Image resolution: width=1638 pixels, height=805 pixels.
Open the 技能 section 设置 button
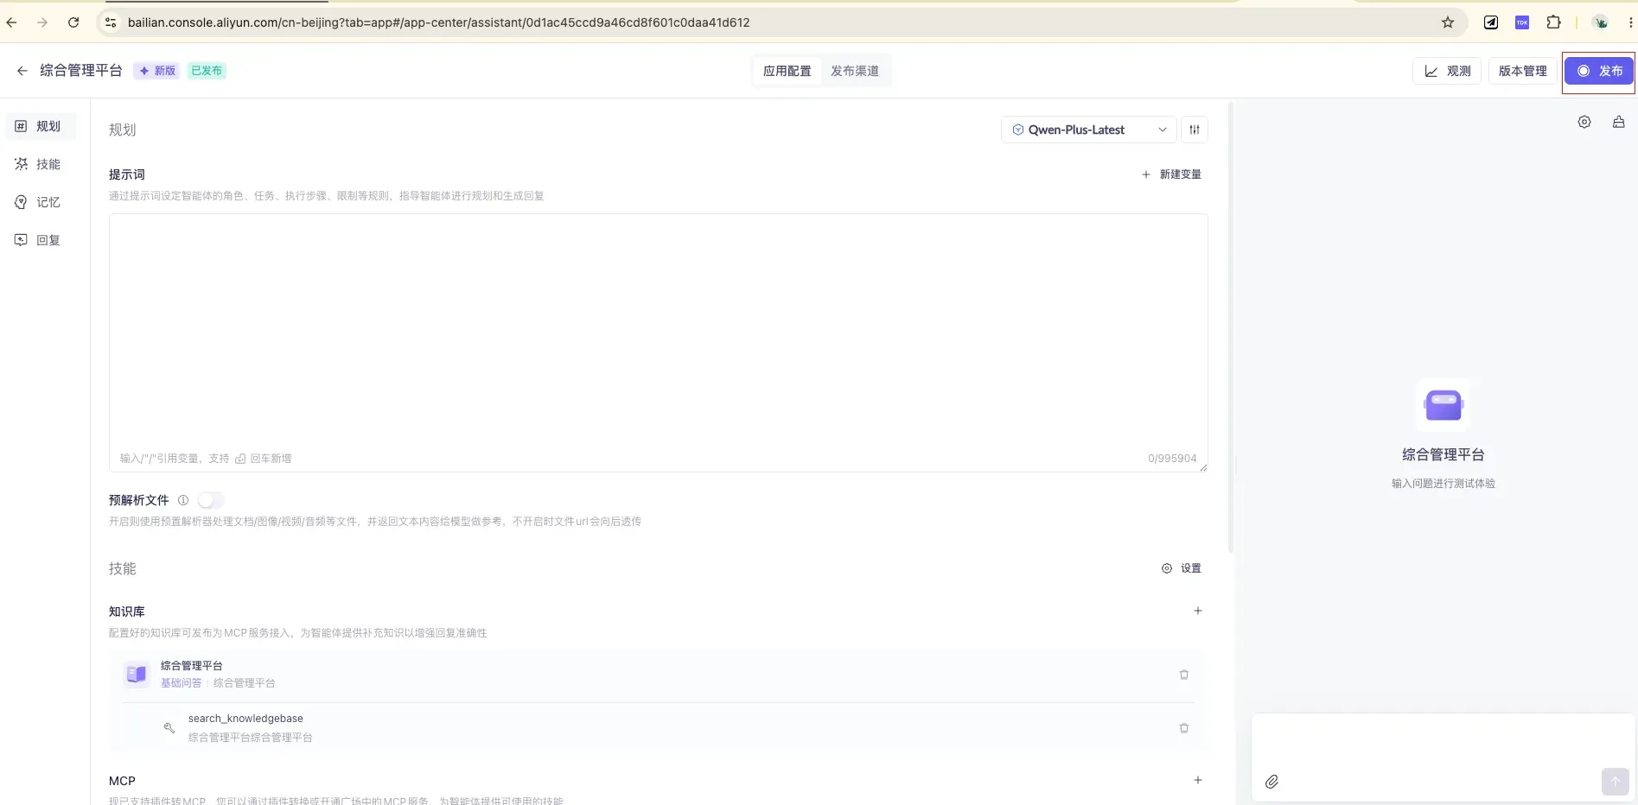point(1182,568)
